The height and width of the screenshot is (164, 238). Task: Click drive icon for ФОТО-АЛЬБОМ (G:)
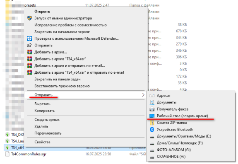152,150
